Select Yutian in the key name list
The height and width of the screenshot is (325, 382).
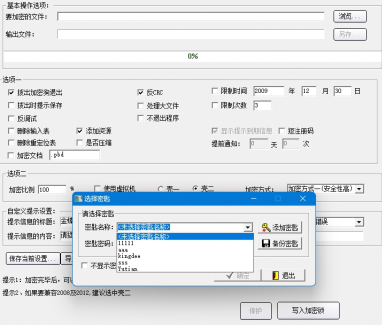127,269
